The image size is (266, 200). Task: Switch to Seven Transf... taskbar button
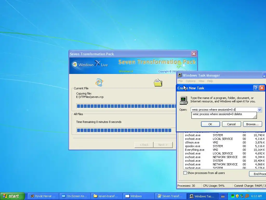click(x=170, y=196)
